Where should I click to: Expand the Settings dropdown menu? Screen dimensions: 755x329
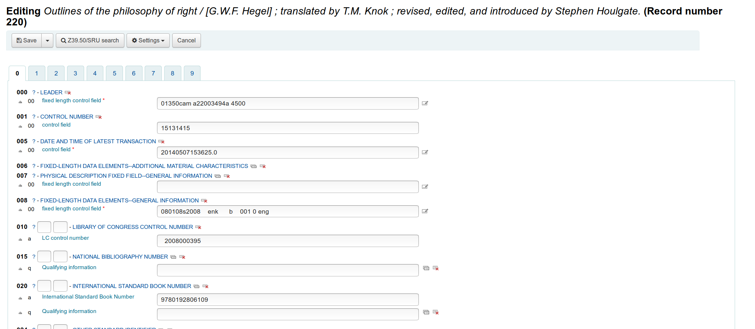click(x=148, y=40)
